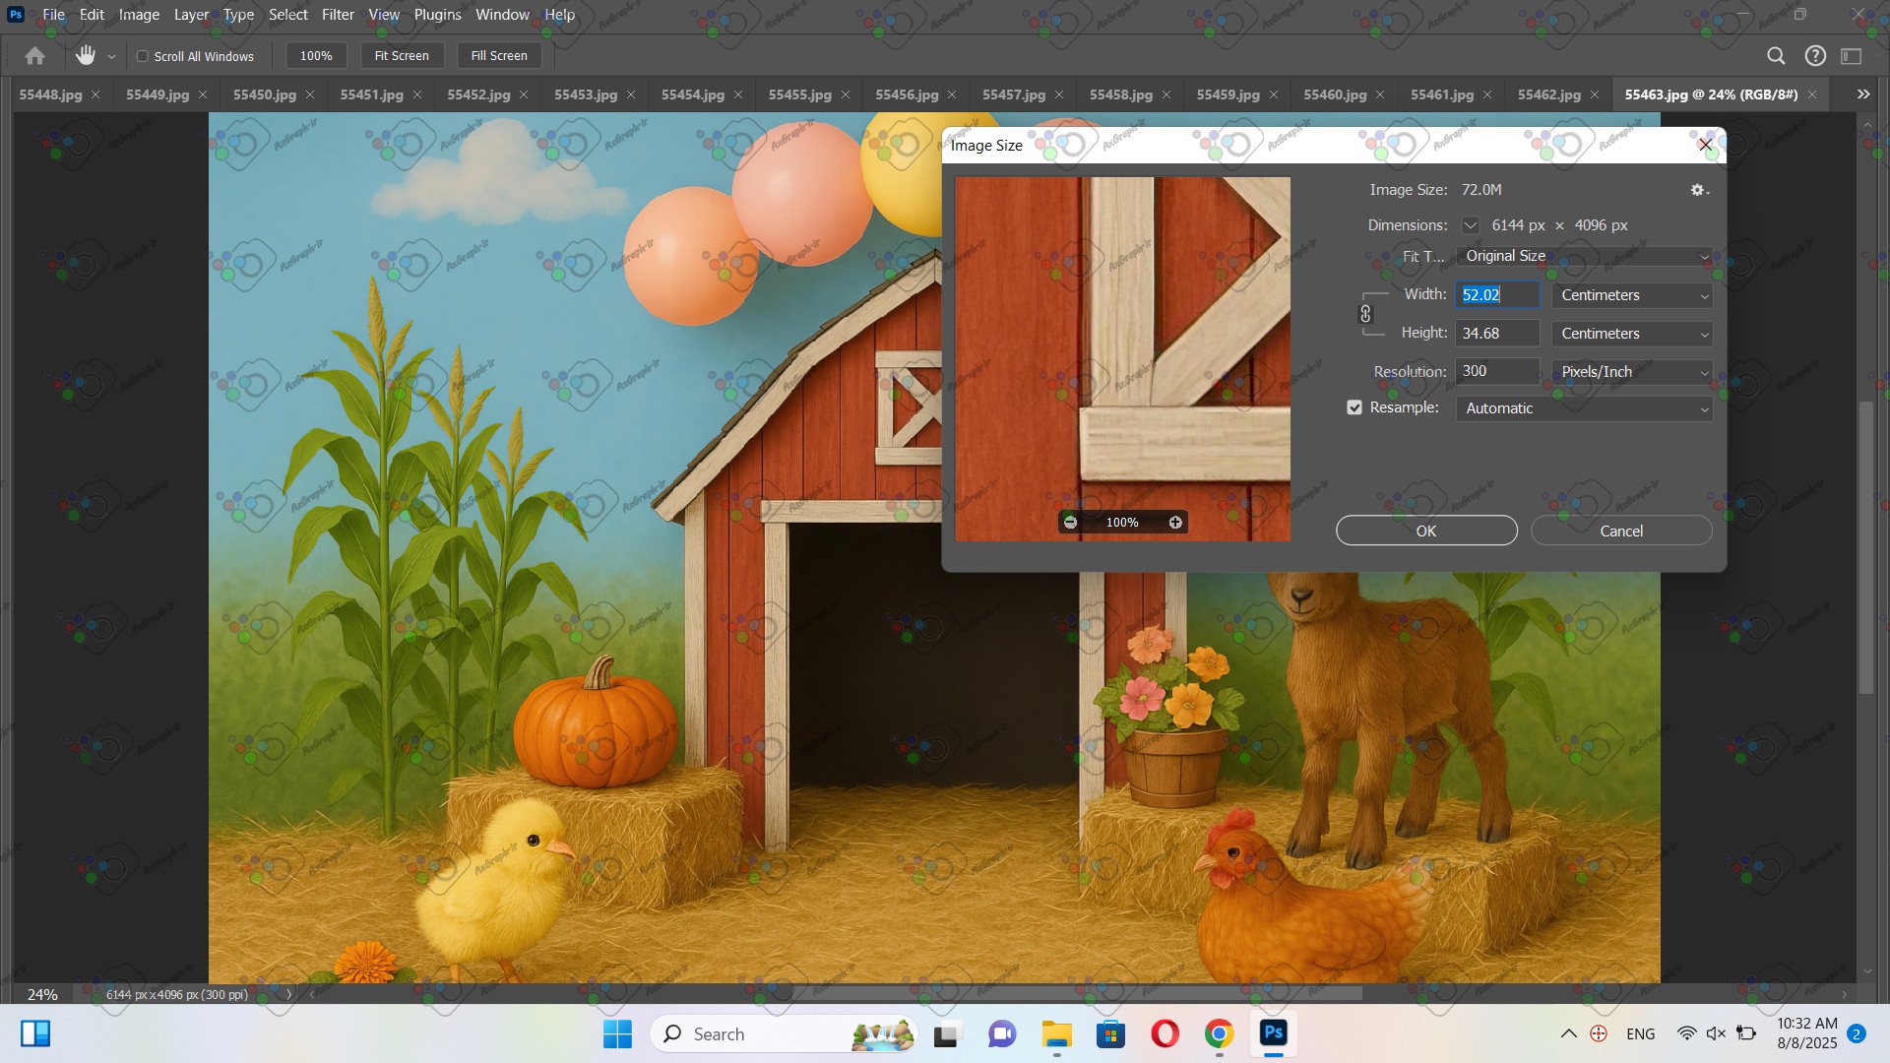The image size is (1890, 1063).
Task: Click the workspace switcher icon
Action: (x=1852, y=56)
